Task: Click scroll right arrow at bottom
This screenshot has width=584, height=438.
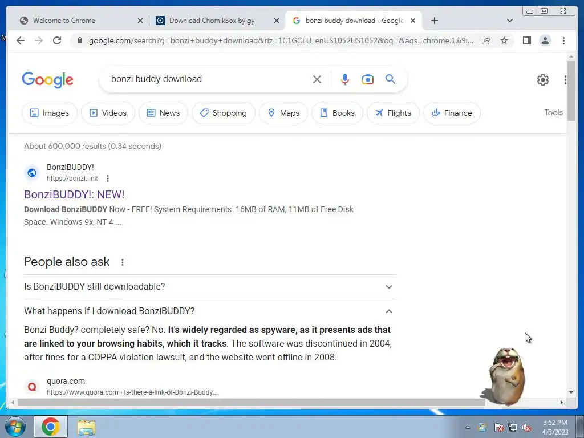Action: tap(562, 402)
